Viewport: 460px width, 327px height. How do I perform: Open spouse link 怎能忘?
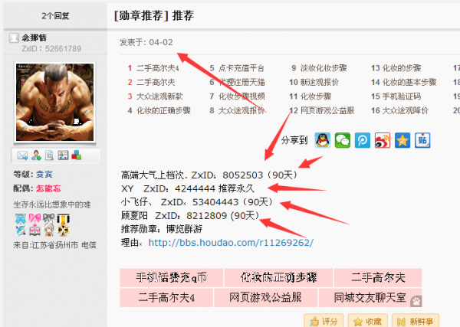pos(48,188)
